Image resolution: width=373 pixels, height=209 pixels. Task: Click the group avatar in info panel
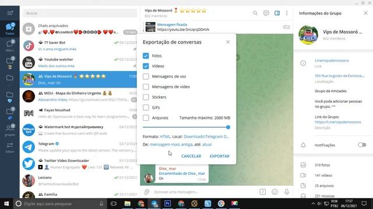click(x=308, y=35)
